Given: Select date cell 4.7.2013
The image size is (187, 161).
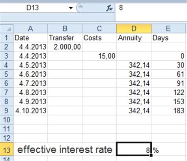Looking at the screenshot, I should click(x=30, y=83).
